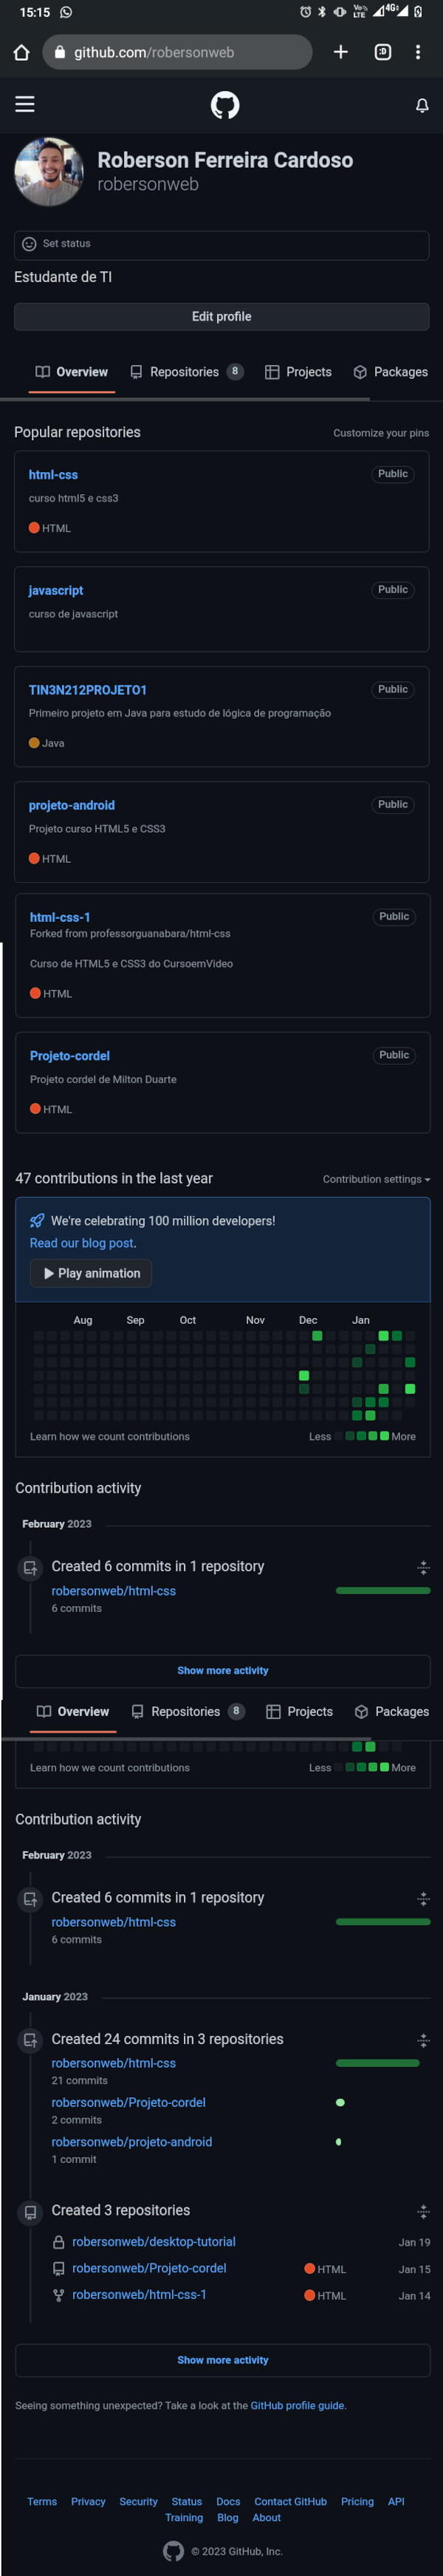Click second Learn how we count contributions

click(110, 1768)
